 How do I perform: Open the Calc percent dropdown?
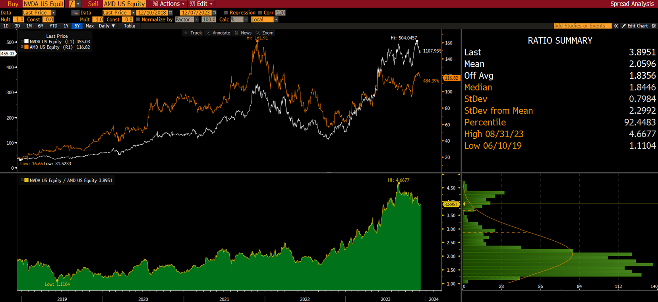246,19
